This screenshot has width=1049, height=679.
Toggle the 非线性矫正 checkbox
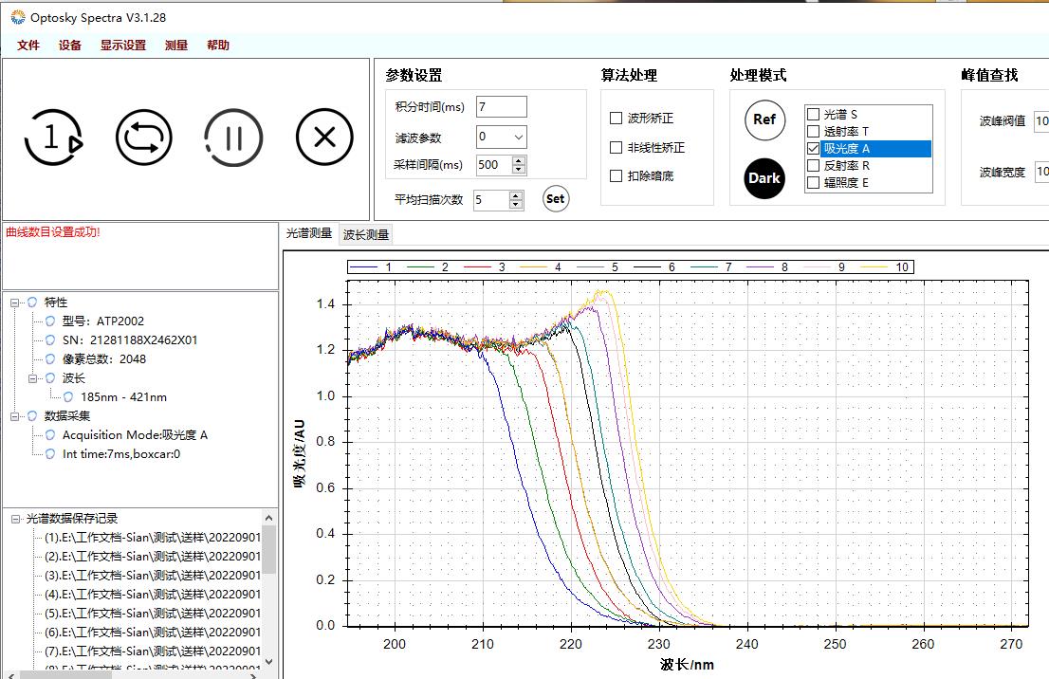617,148
